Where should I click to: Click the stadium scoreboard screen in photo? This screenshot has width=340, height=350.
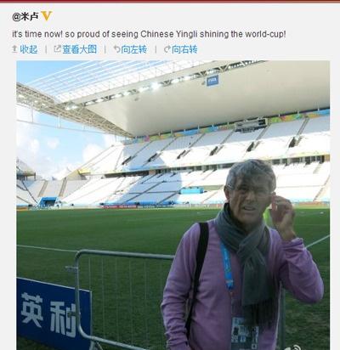click(x=251, y=125)
